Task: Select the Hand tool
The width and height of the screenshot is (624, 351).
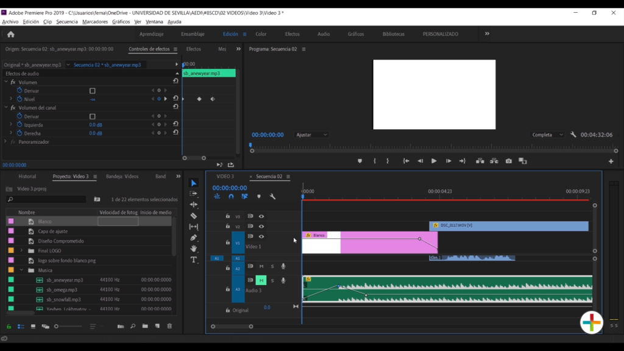Action: pyautogui.click(x=194, y=249)
